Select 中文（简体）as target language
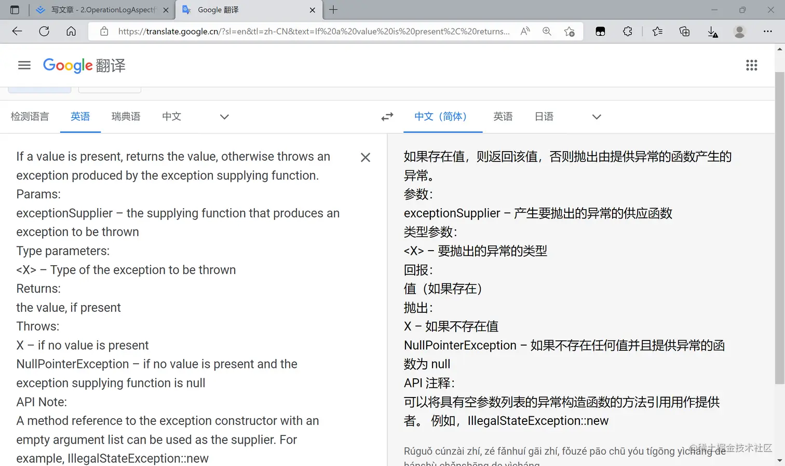The image size is (785, 466). pos(443,117)
